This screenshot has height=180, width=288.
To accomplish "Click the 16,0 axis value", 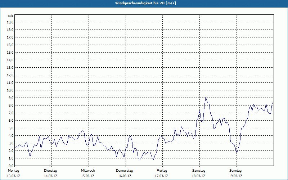I will coord(10,45).
